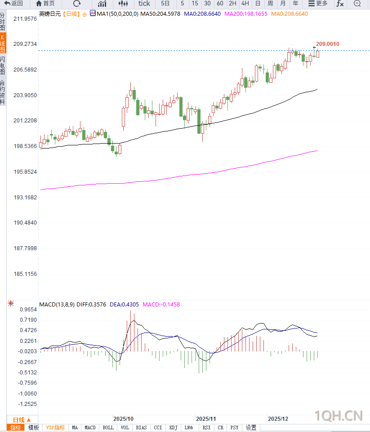Screen dimensions: 370x432
Task: Click the 209.0010 high price label
Action: pyautogui.click(x=328, y=44)
